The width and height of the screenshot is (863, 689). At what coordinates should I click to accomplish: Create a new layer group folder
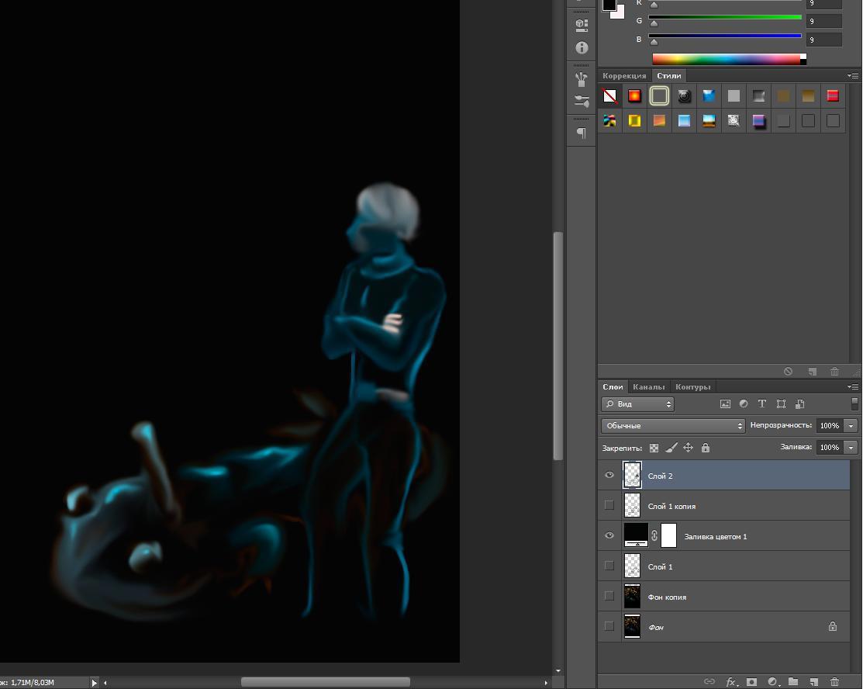(x=793, y=682)
